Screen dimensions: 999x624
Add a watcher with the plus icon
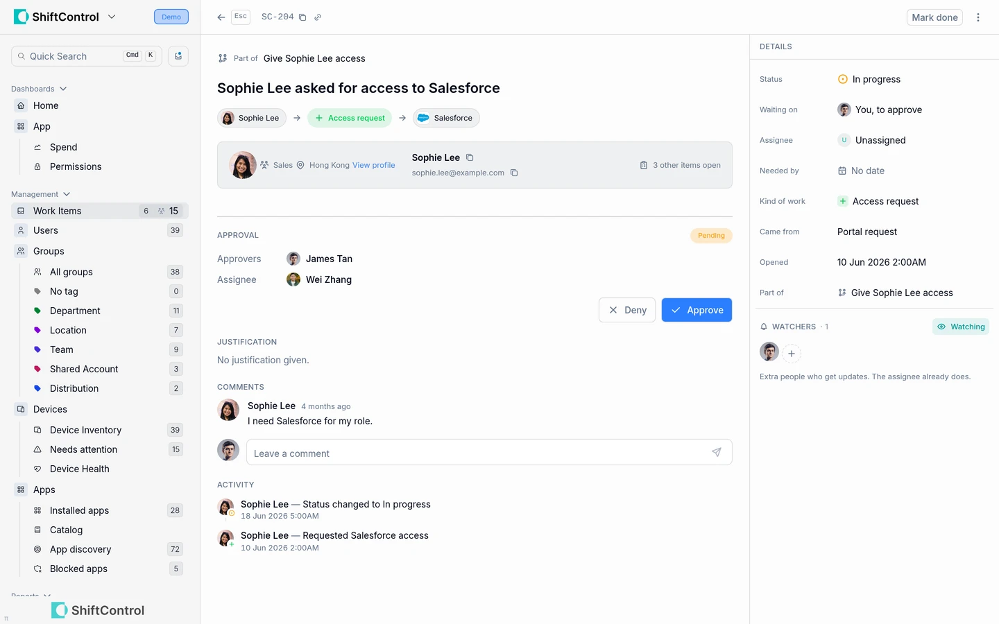[x=792, y=354]
